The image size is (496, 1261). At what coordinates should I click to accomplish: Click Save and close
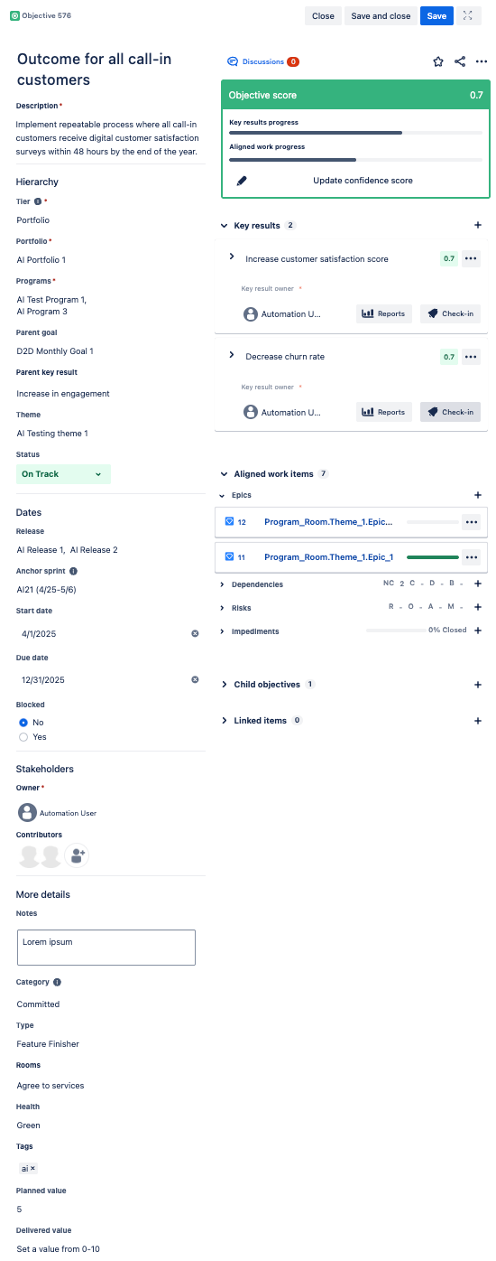pos(381,16)
